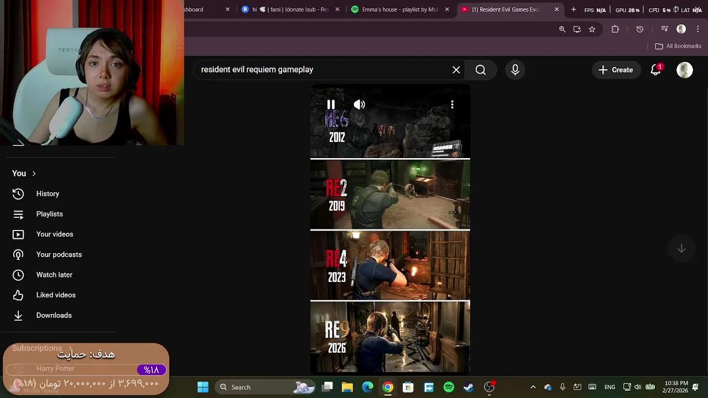This screenshot has height=398, width=708.
Task: Click the zoom magnifier in address bar
Action: (562, 29)
